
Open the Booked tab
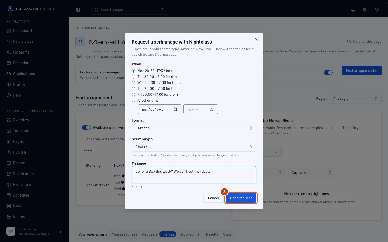pyautogui.click(x=190, y=234)
